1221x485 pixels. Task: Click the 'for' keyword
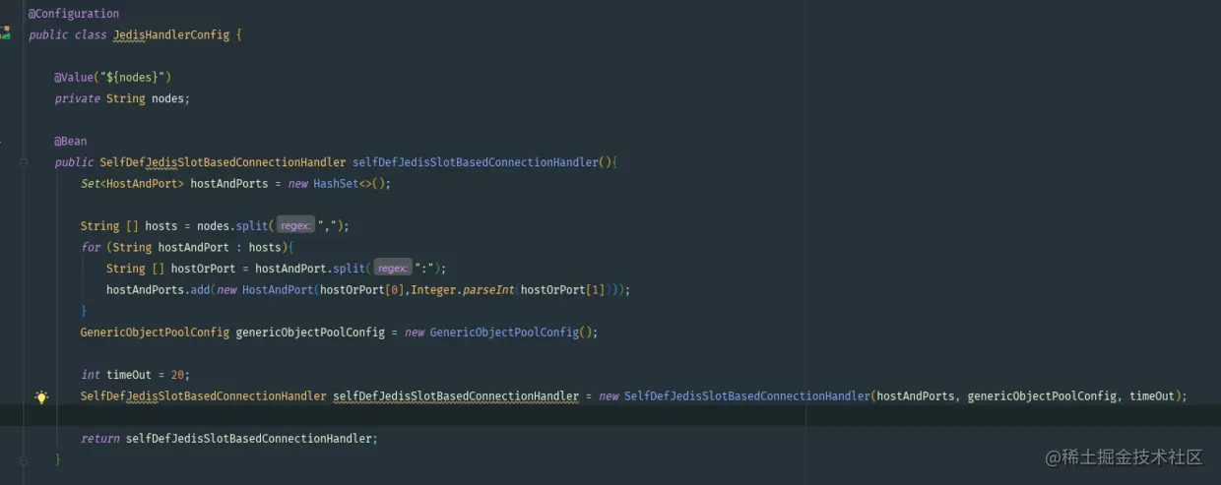pos(91,248)
